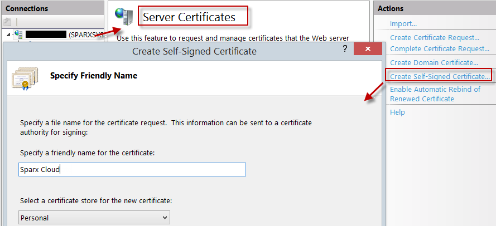Click the certificate wizard icon in dialog
The image size is (496, 226).
coord(25,78)
